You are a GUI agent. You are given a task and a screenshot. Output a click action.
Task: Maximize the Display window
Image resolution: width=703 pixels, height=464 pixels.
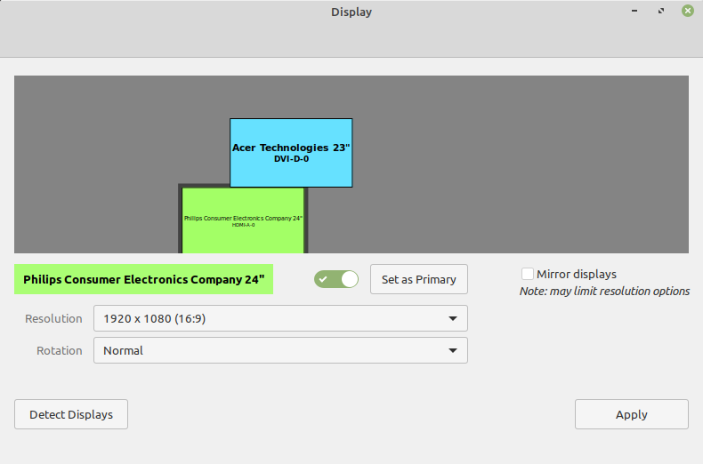(660, 12)
